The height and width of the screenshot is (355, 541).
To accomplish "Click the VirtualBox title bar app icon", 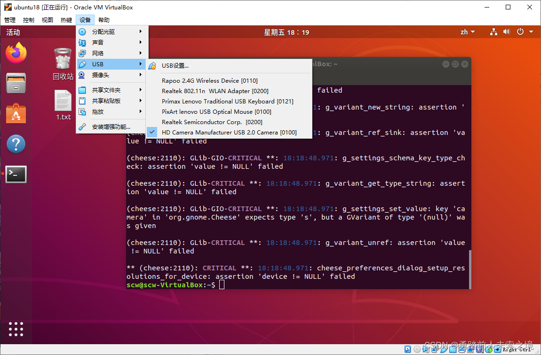I will click(x=8, y=7).
